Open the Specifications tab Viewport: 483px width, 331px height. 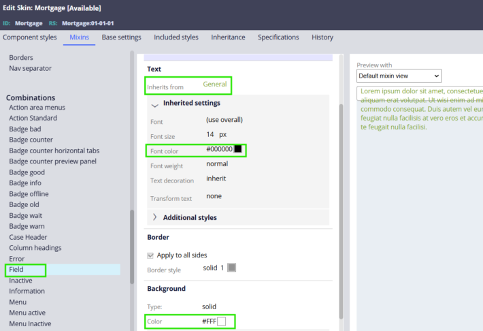tap(278, 37)
